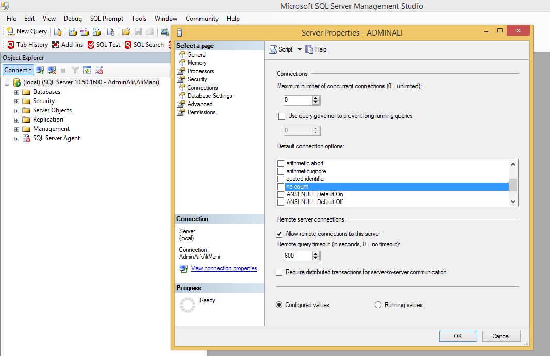Click the Open File folder icon
The image size is (550, 356).
(126, 32)
